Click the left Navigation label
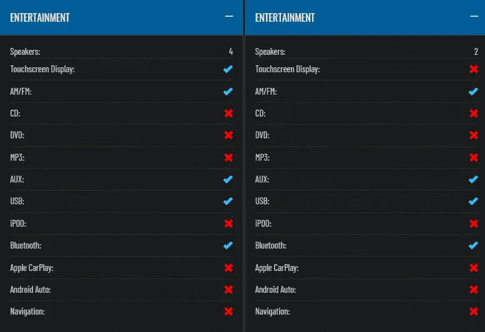Screen dimensions: 485x332 tap(27, 311)
